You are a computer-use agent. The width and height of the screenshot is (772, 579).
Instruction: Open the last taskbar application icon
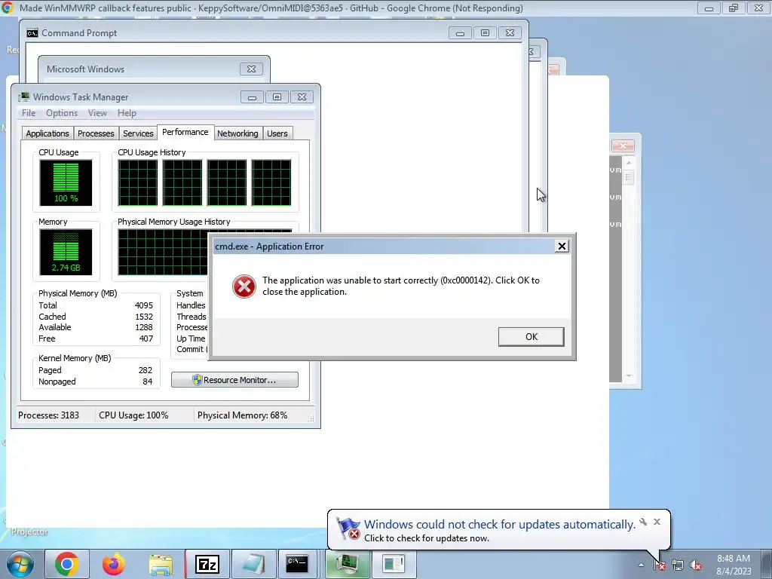point(394,564)
